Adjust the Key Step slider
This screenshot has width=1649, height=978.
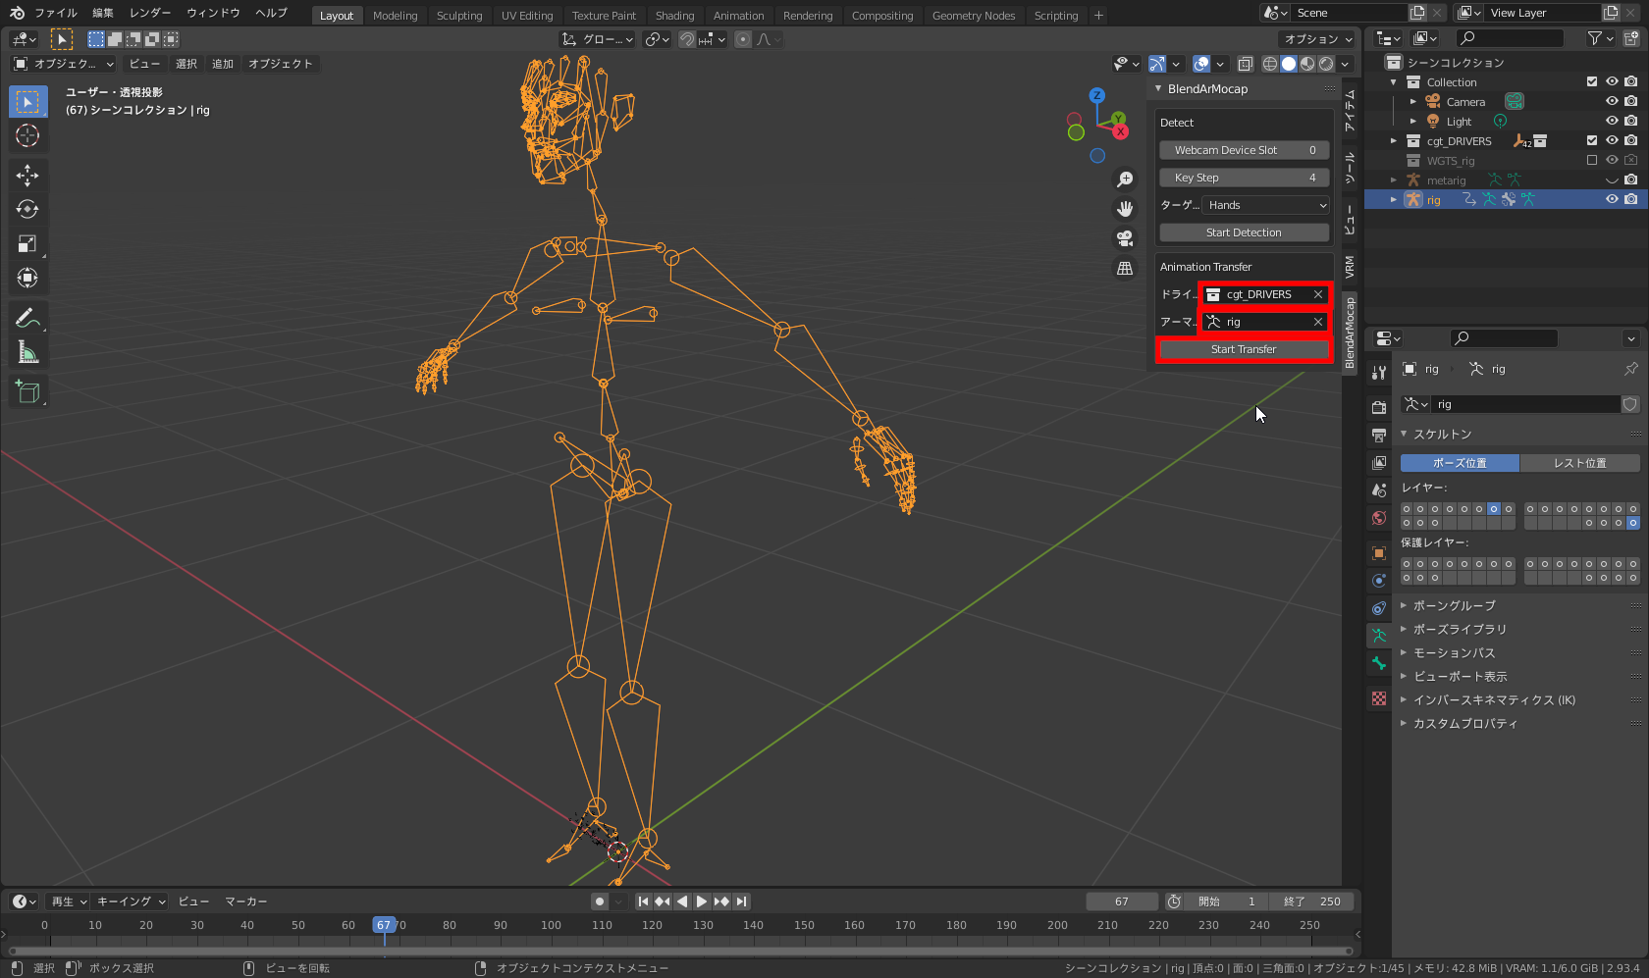1244,178
